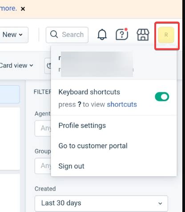The image size is (185, 212).
Task: Expand the Card view dropdown
Action: (16, 65)
